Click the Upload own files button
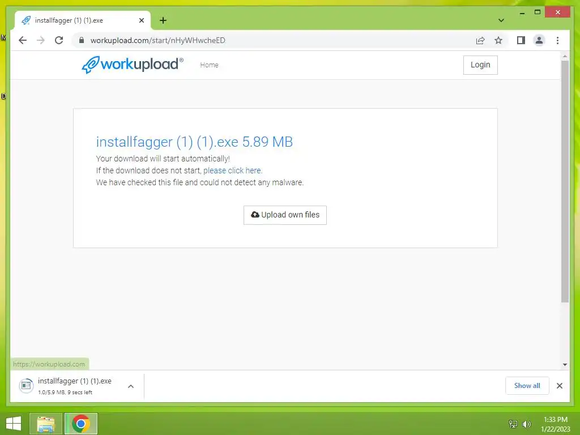 (x=285, y=215)
